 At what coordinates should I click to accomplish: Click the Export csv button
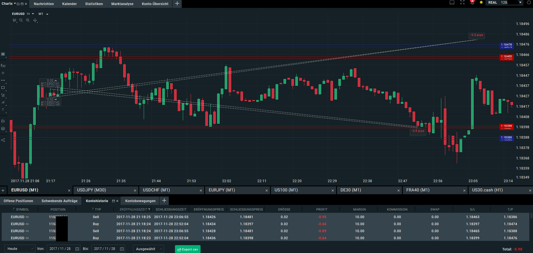[x=188, y=249]
